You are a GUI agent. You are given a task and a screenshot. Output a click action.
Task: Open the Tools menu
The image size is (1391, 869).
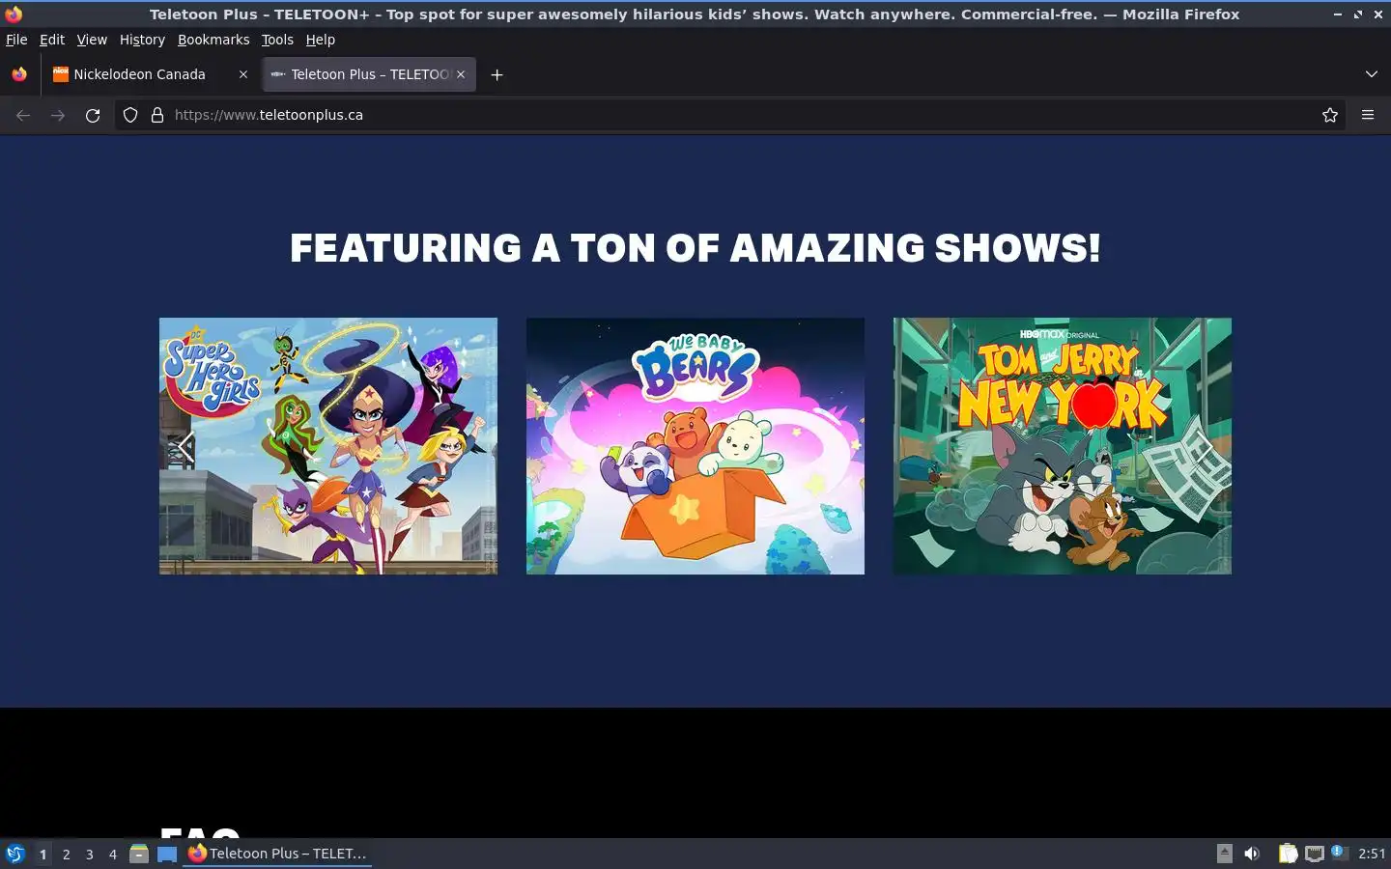[x=277, y=40]
